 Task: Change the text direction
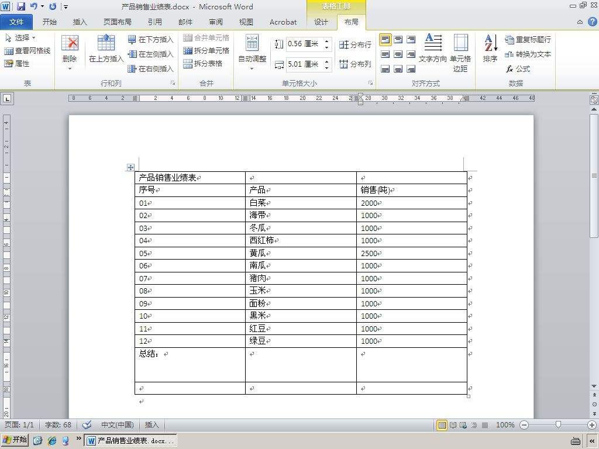[433, 49]
